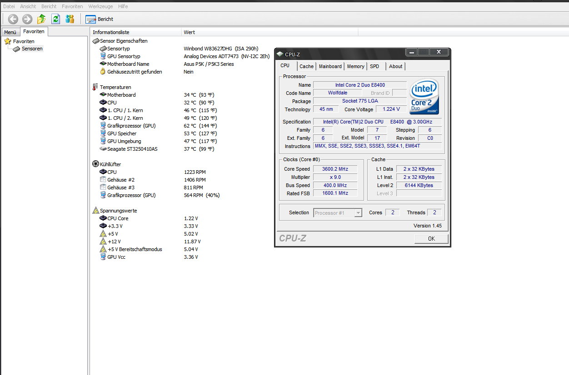Select the +5 V Bereitschaftsmodus row text
The image size is (569, 375).
135,249
